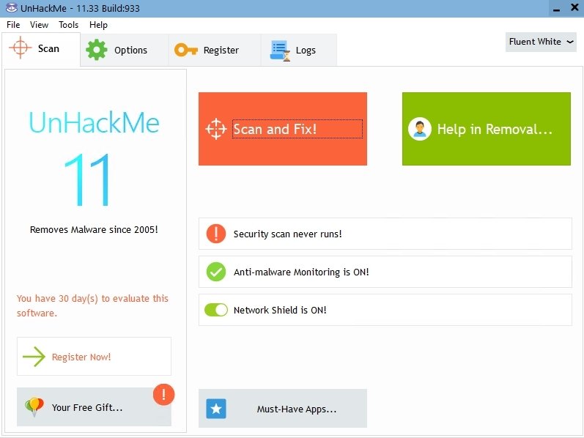
Task: Click the red exclamation security scan icon
Action: tap(216, 234)
